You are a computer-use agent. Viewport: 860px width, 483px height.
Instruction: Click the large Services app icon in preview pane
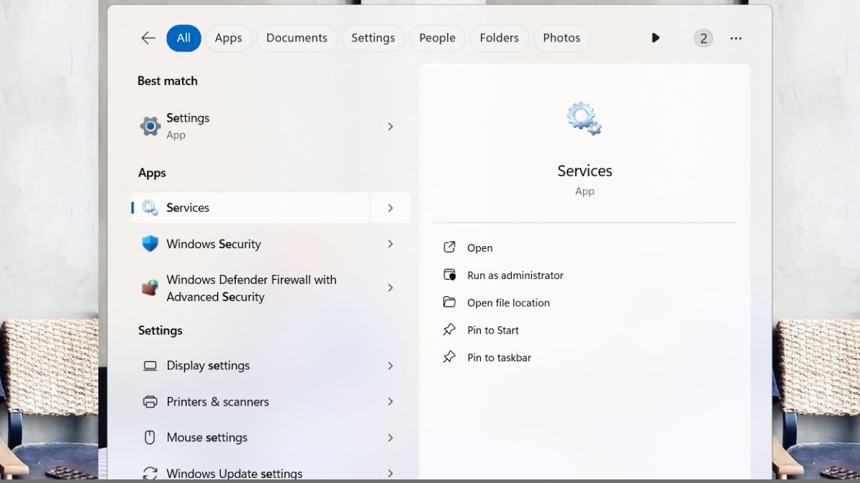(x=584, y=117)
